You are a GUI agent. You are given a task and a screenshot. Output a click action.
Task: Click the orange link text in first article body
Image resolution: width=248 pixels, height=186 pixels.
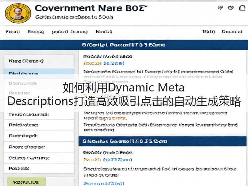(105, 118)
